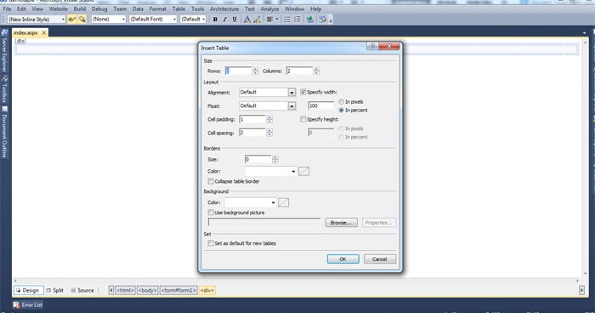Click OK in Insert Table dialog
The image size is (595, 313).
(x=343, y=259)
